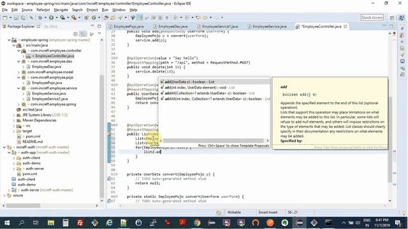Open dropdown next to New file icon
Image resolution: width=408 pixels, height=229 pixels.
(x=10, y=18)
